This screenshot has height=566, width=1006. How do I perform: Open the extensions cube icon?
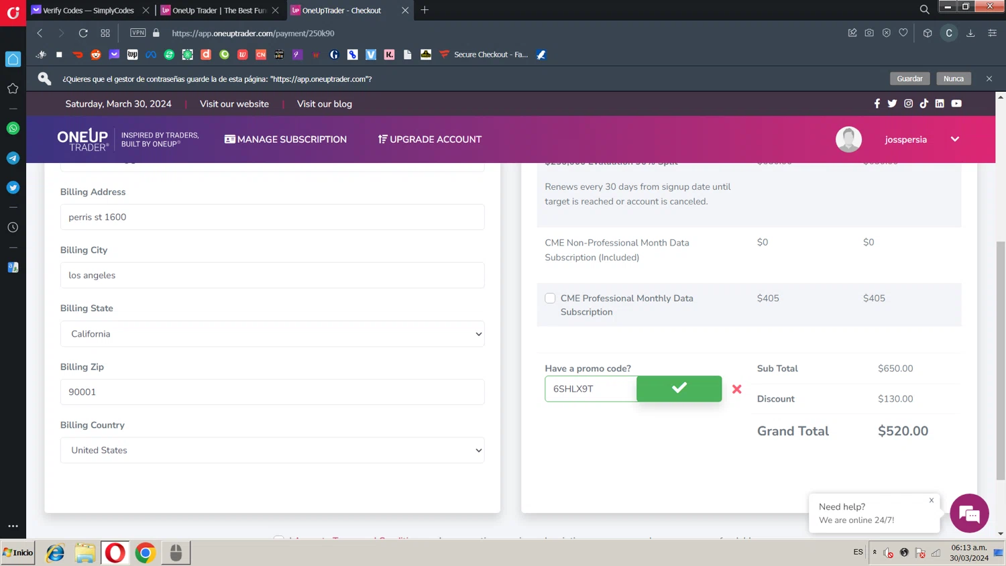[x=928, y=33]
